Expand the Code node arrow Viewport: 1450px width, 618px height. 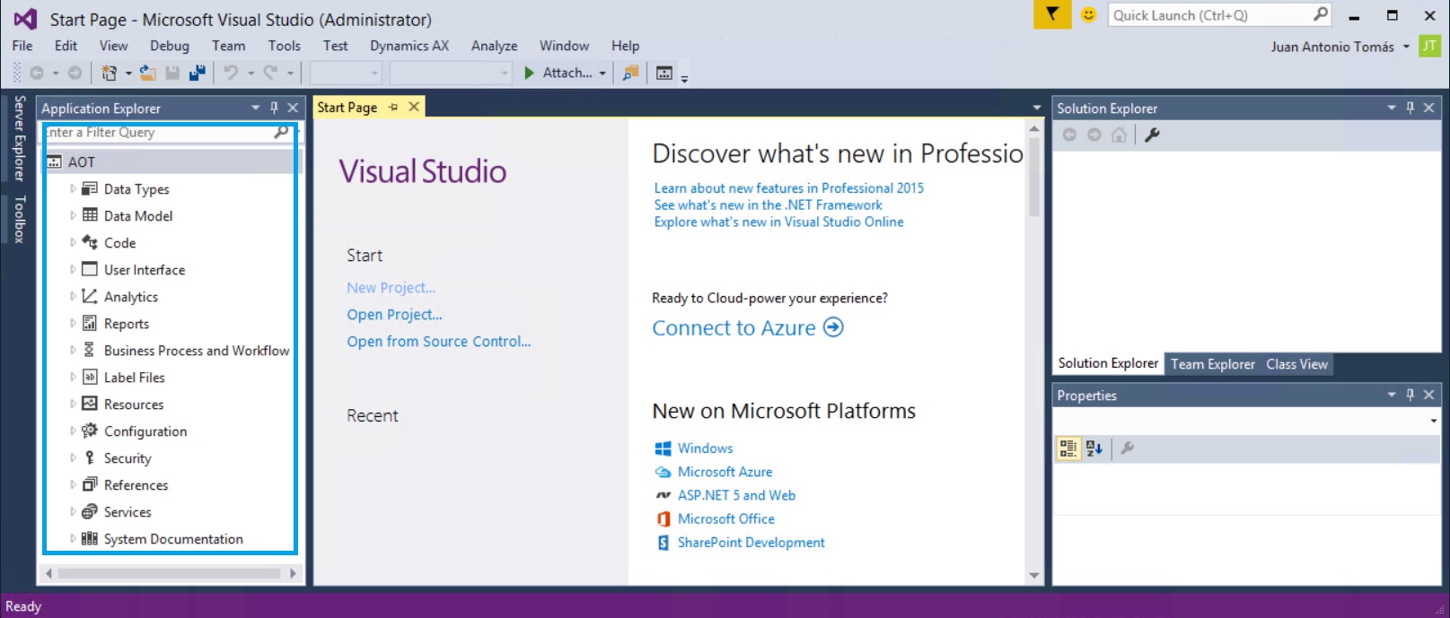[73, 242]
